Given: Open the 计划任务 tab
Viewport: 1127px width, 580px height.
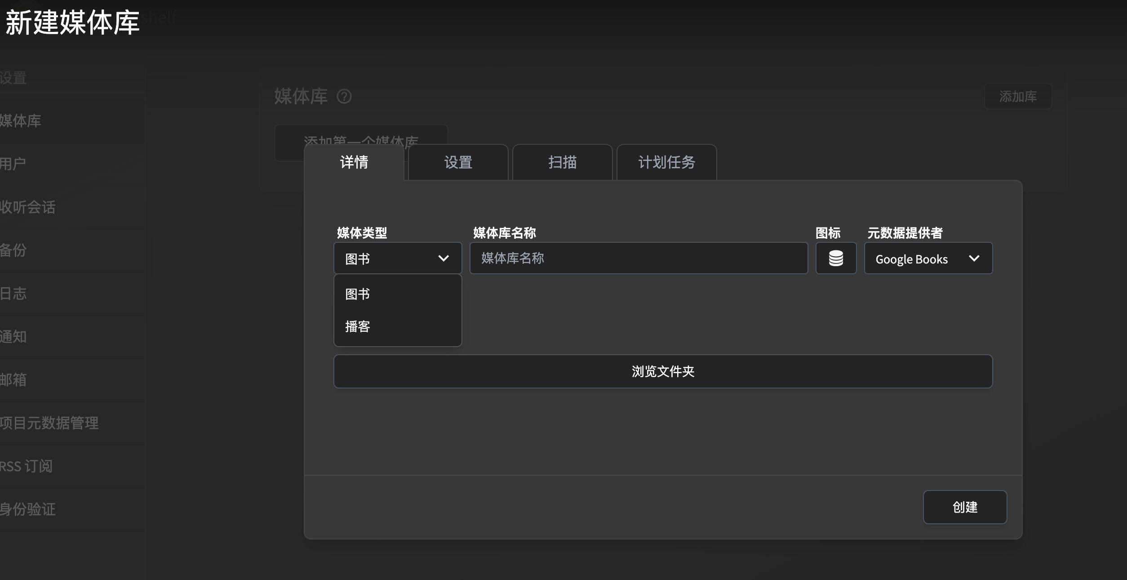Looking at the screenshot, I should [667, 162].
